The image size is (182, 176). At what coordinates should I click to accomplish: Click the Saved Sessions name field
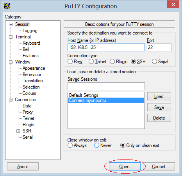tap(106, 86)
